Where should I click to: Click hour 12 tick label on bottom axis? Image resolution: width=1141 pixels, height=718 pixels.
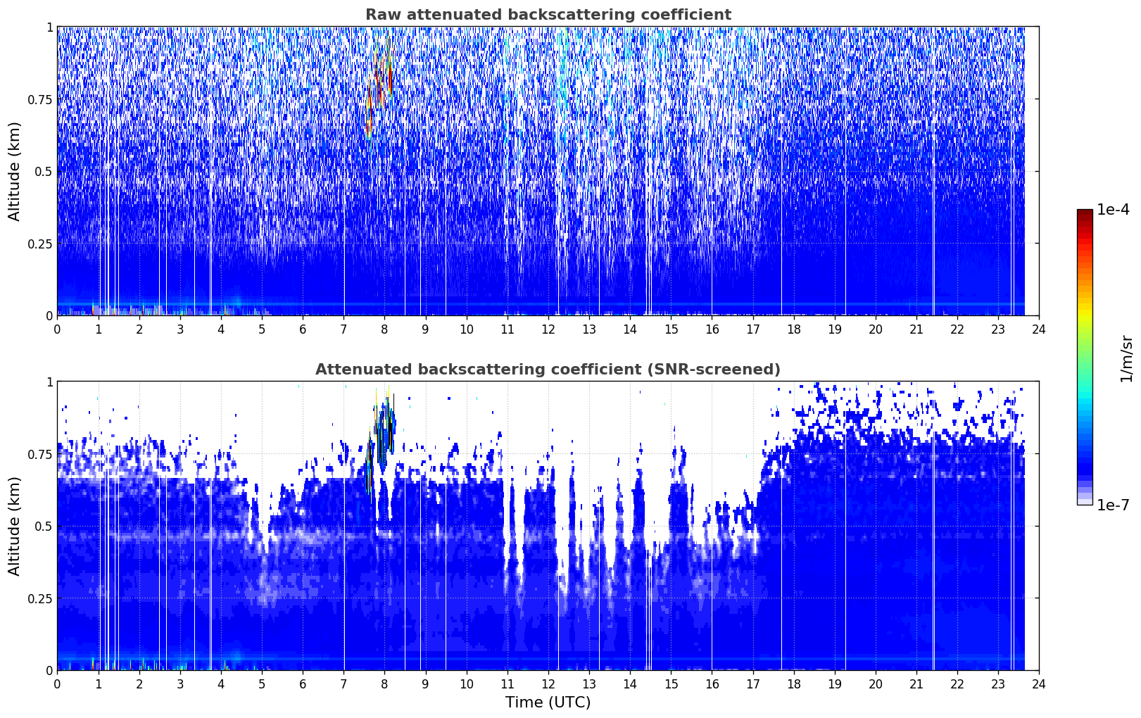548,684
